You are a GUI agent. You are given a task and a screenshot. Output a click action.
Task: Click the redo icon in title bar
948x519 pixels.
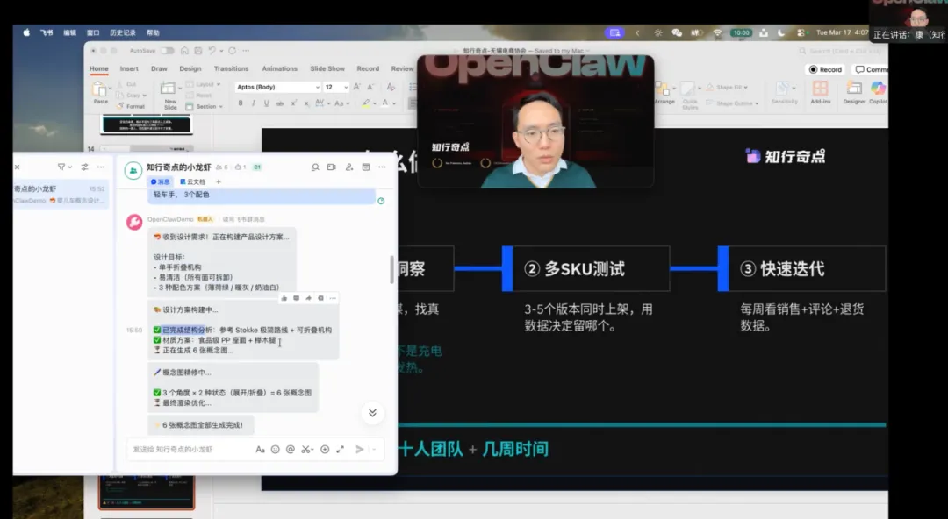(232, 51)
